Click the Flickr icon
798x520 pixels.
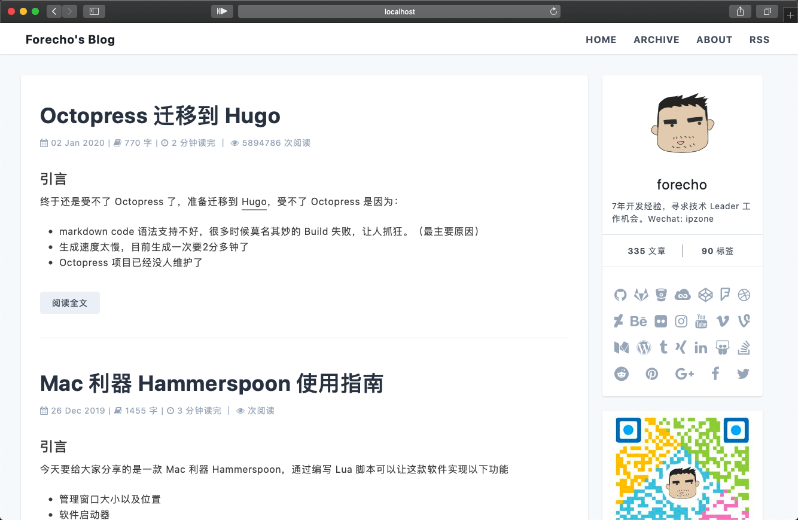click(661, 321)
